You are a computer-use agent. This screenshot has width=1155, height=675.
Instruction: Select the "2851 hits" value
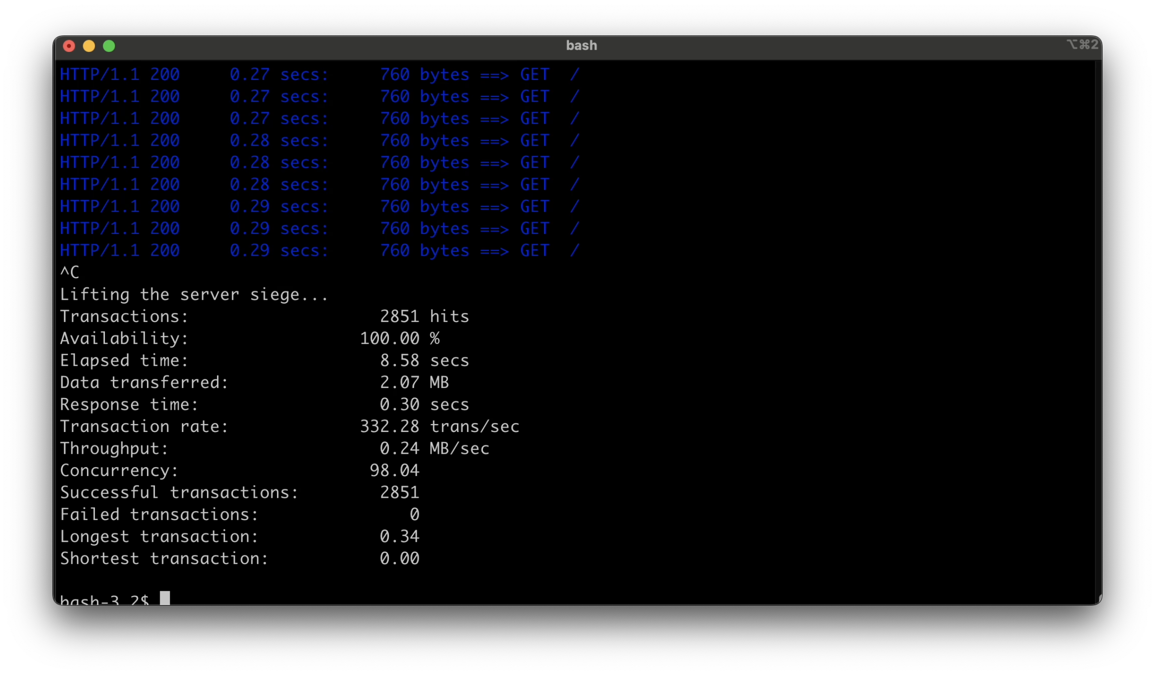click(x=424, y=316)
